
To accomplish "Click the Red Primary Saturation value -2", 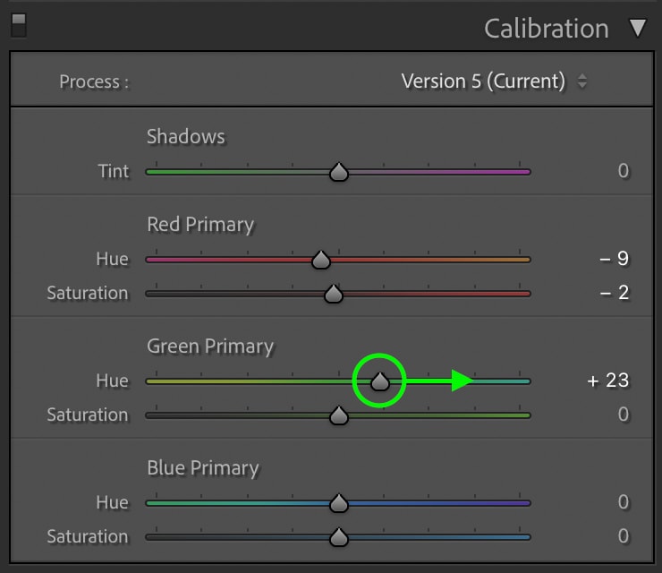I will 615,293.
